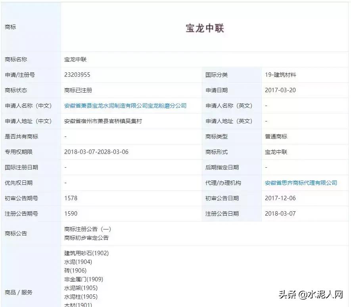Click the 商标已注册 status value

click(x=78, y=90)
